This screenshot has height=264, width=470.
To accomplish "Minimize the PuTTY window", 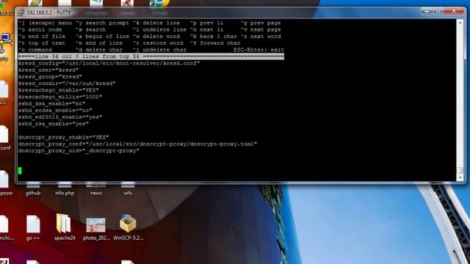I will [427, 11].
